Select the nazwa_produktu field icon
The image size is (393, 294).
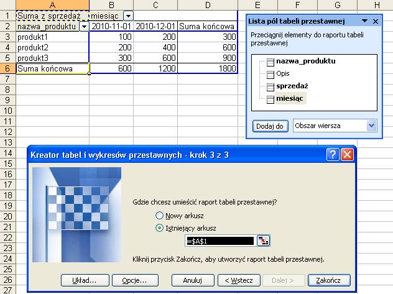[270, 62]
